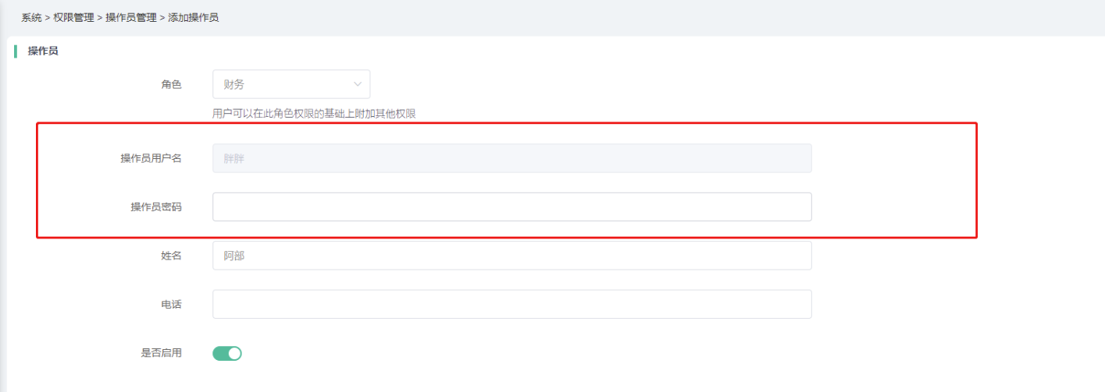Click the green marker bar beside 操作员
Viewport: 1105px width, 392px height.
click(15, 51)
